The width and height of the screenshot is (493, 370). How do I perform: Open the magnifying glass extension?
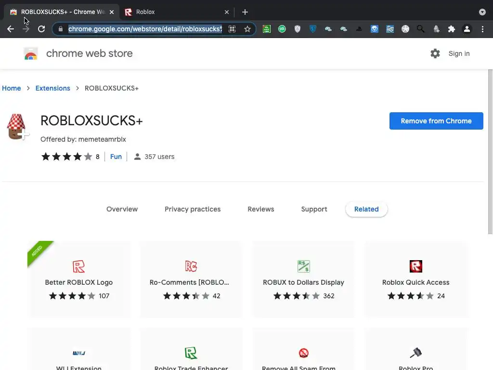coord(421,29)
